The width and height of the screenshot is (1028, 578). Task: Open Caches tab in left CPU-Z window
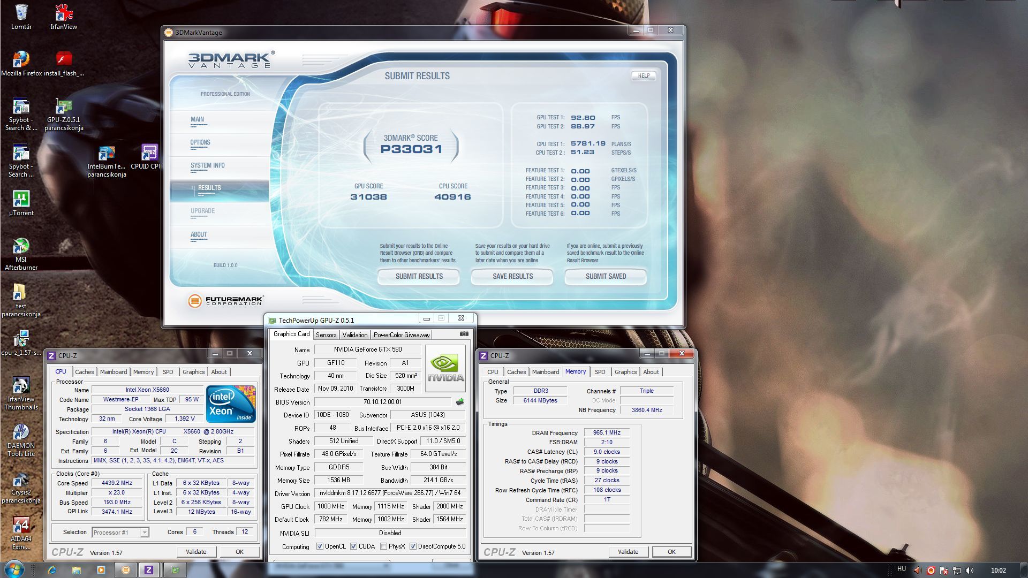pyautogui.click(x=84, y=372)
